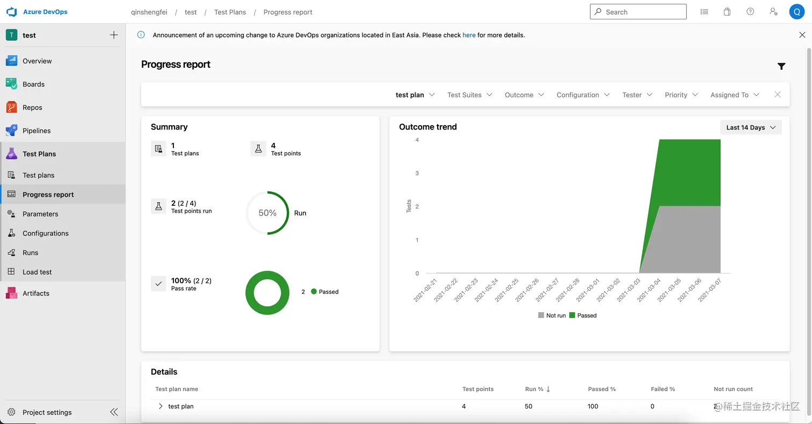The height and width of the screenshot is (424, 812).
Task: Click the Search input field
Action: 638,12
